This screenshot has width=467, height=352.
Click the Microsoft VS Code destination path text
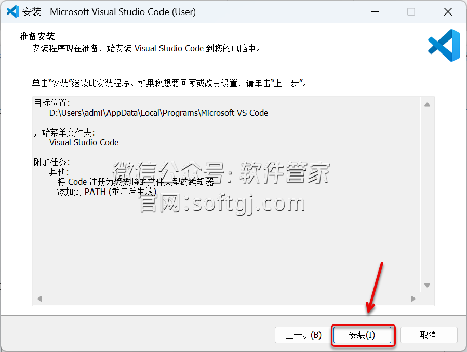158,113
